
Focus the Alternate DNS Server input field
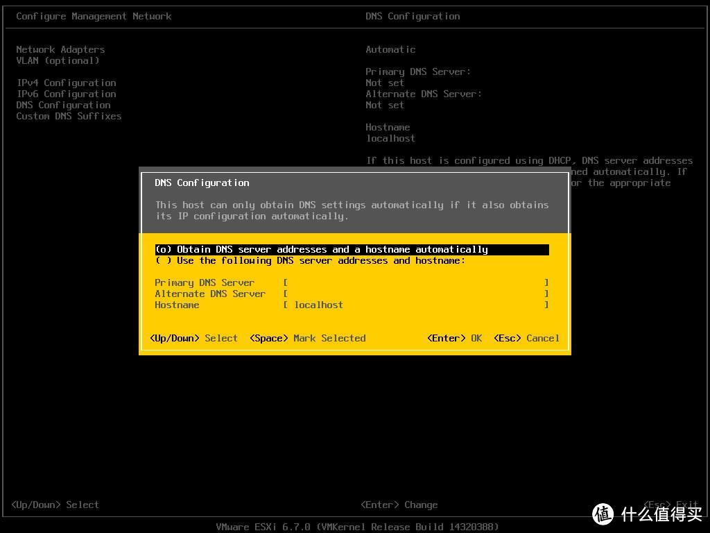coord(416,294)
